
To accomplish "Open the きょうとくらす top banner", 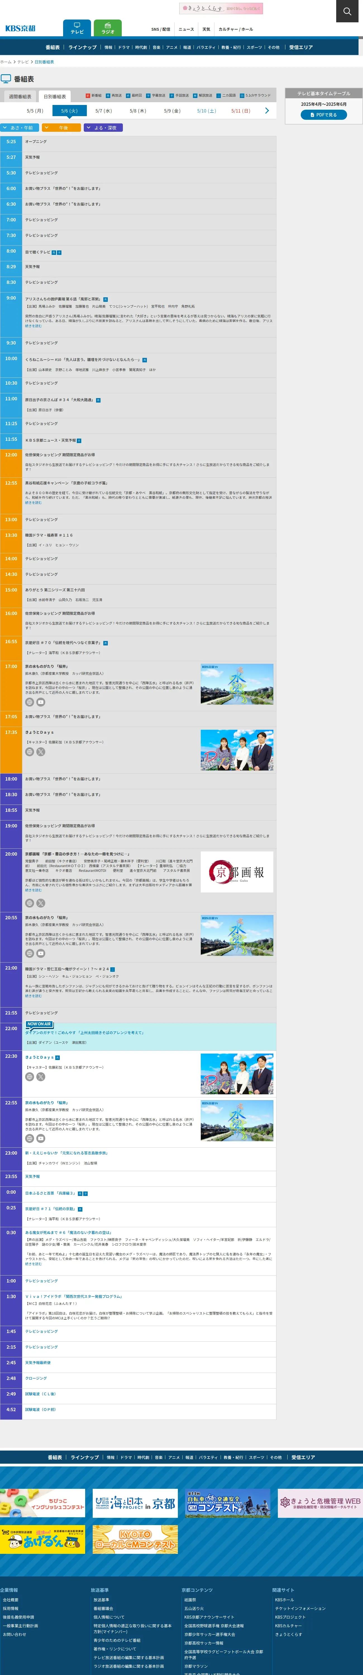I will pos(221,8).
